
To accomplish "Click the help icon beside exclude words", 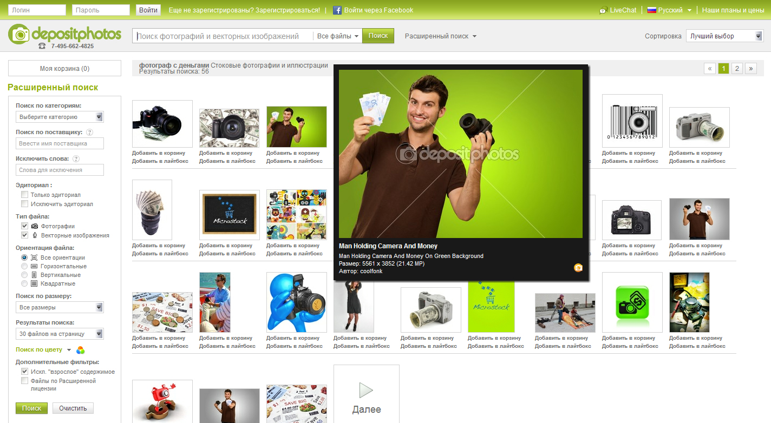I will point(76,159).
